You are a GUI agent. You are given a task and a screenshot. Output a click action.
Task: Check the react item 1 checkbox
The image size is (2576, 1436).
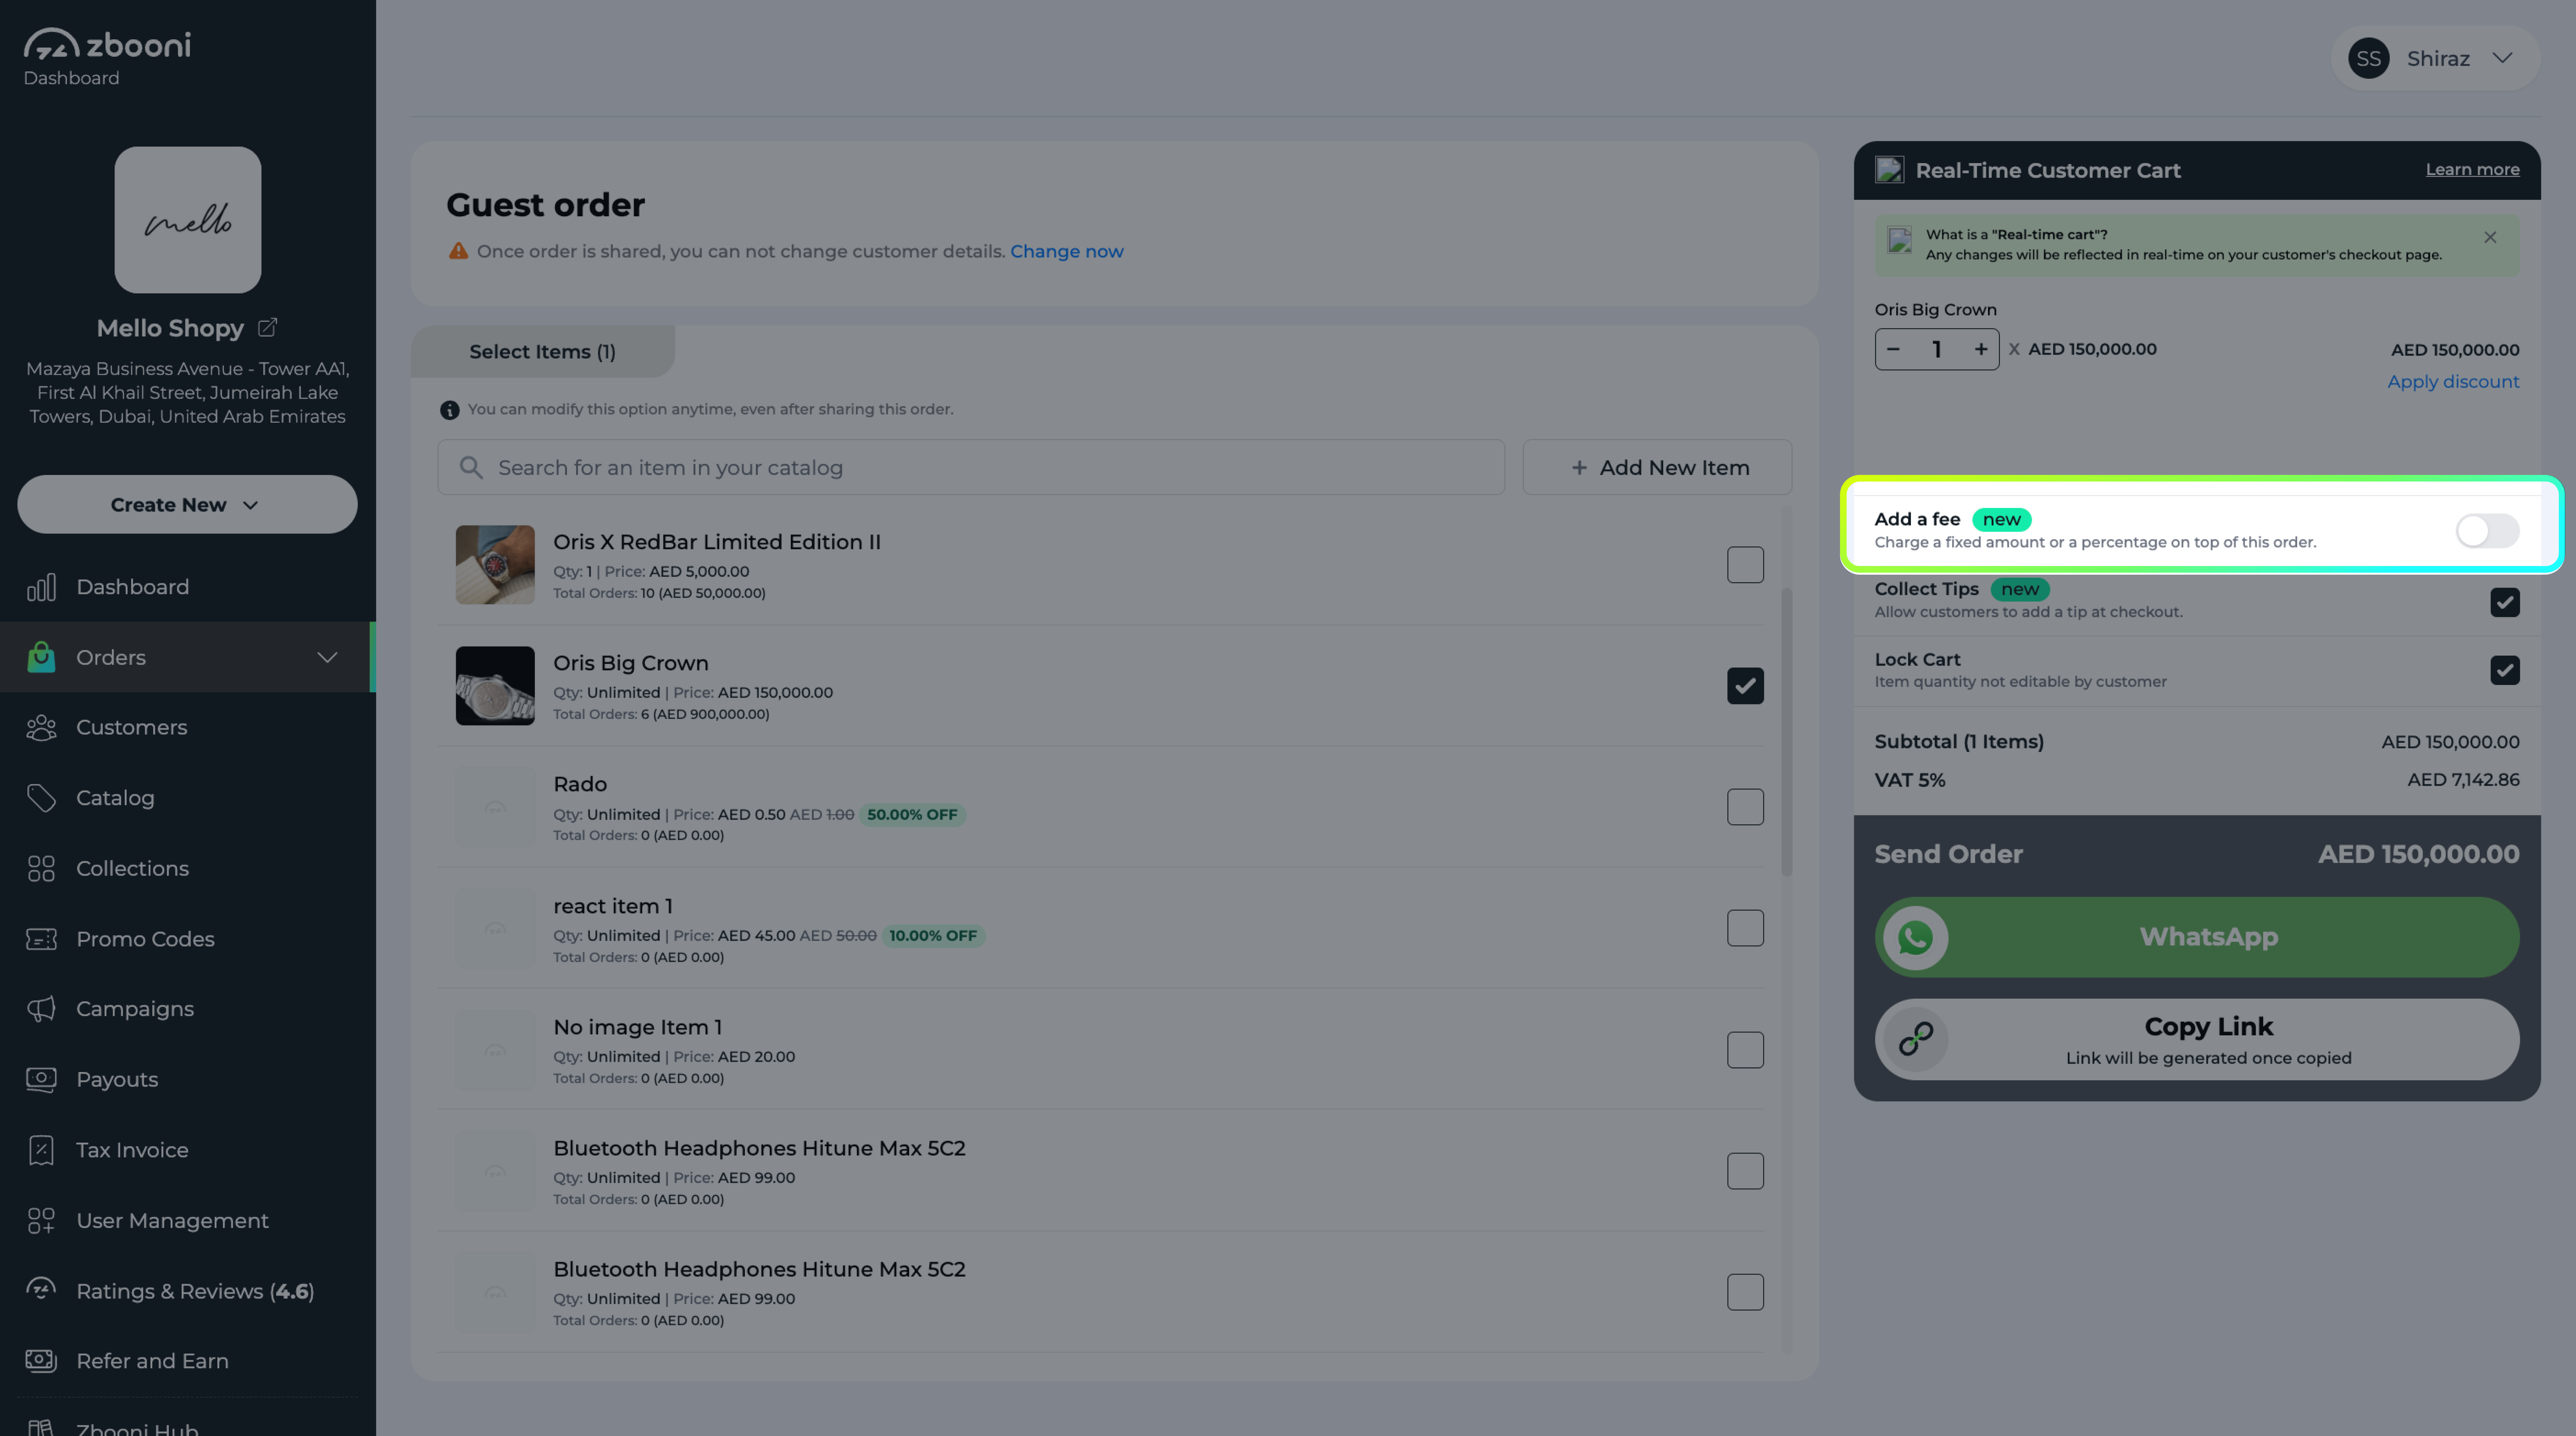pos(1745,928)
